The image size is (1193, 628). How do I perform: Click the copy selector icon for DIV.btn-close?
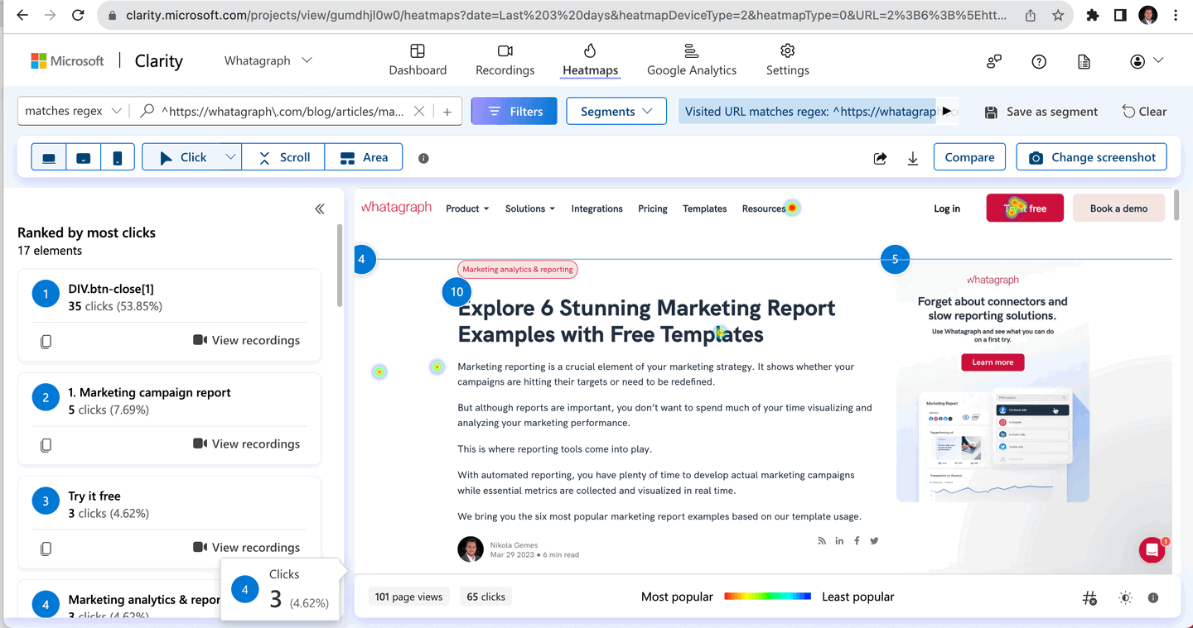click(46, 341)
